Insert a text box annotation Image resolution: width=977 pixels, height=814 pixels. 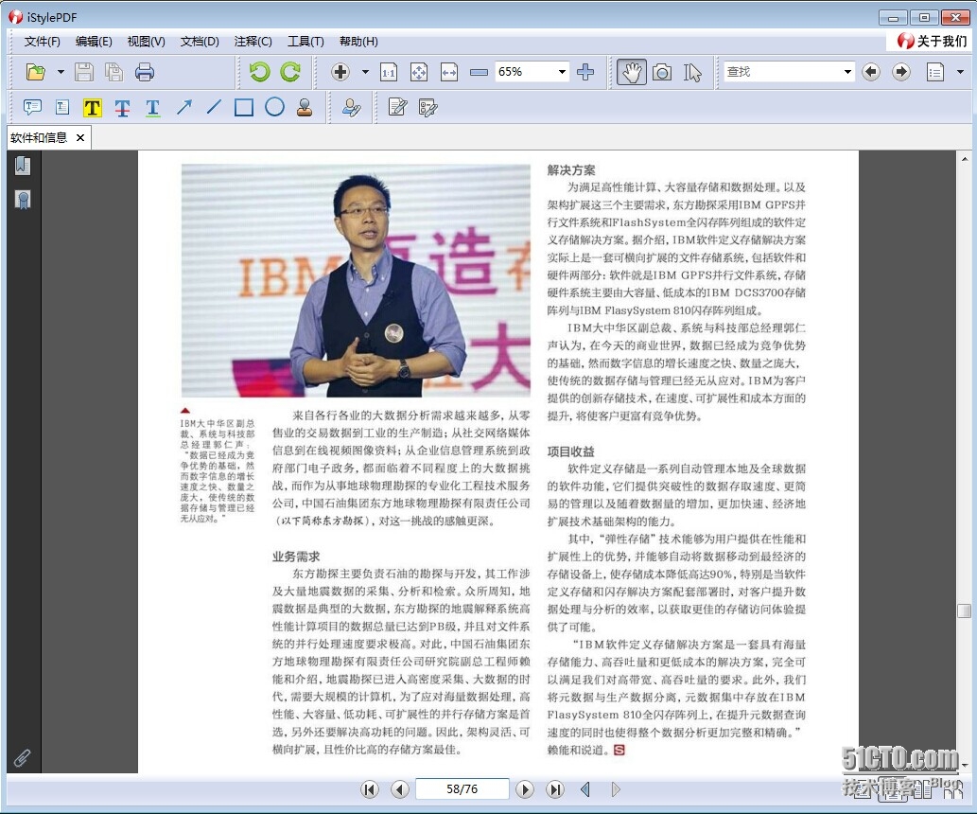point(62,107)
